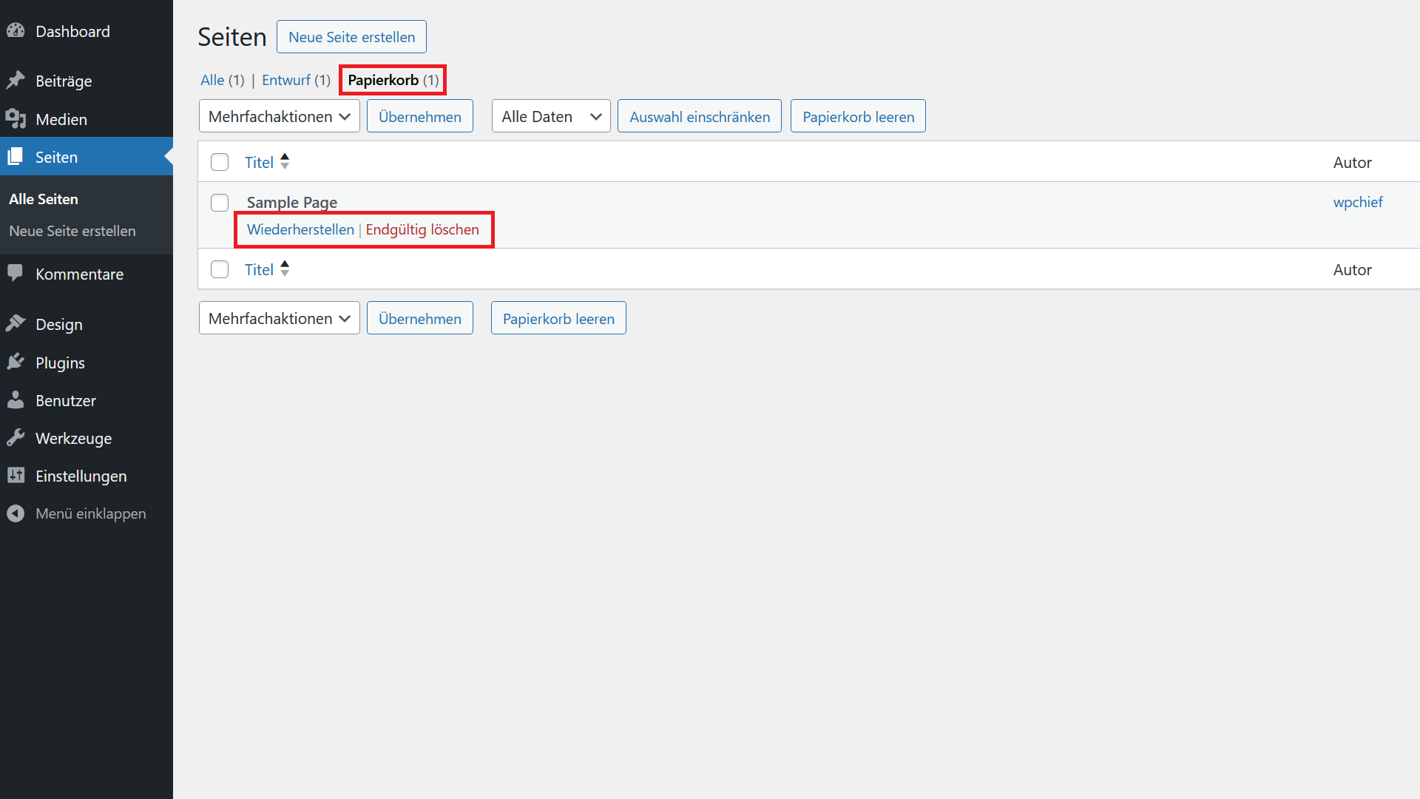This screenshot has height=799, width=1420.
Task: Sort by top Titel column header
Action: click(259, 162)
